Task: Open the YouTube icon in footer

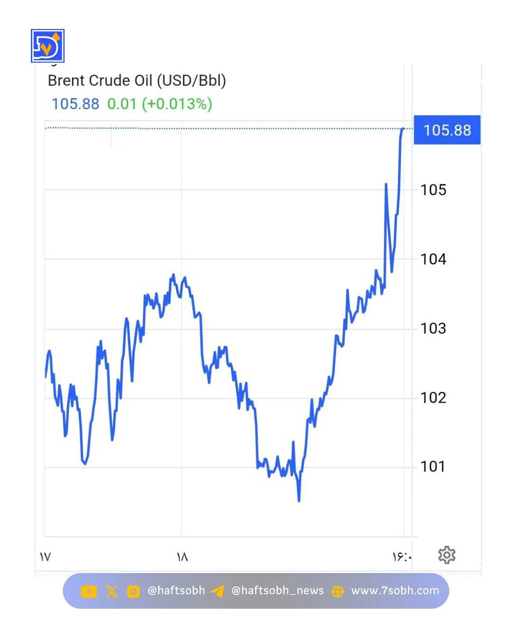Action: pos(89,591)
